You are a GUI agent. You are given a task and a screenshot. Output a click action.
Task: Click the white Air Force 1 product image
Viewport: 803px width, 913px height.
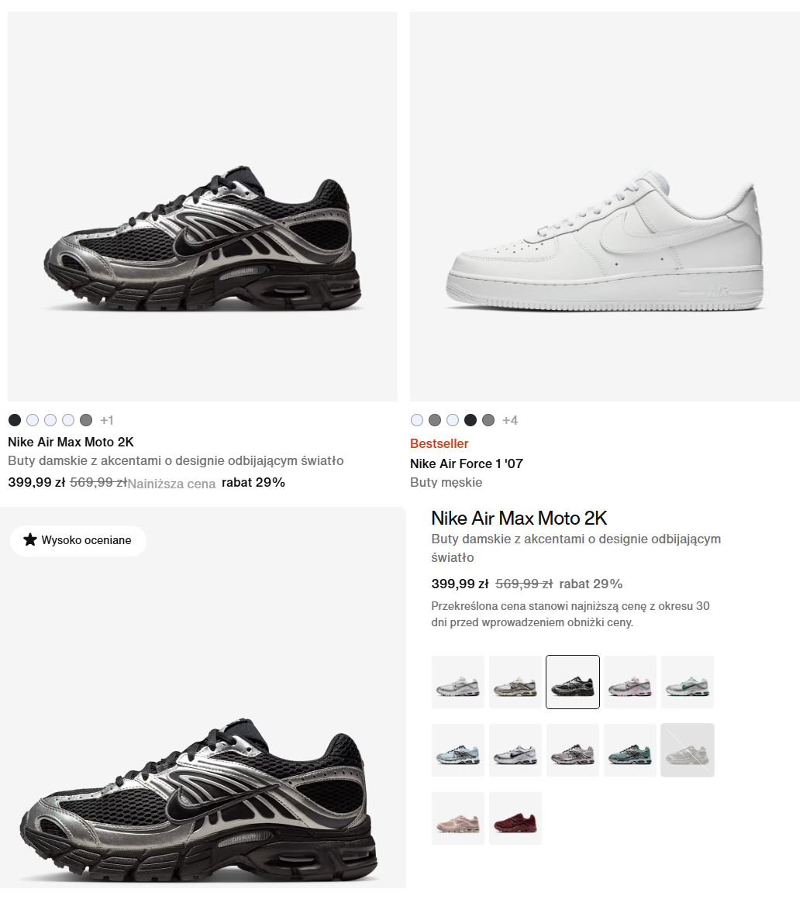(x=605, y=206)
